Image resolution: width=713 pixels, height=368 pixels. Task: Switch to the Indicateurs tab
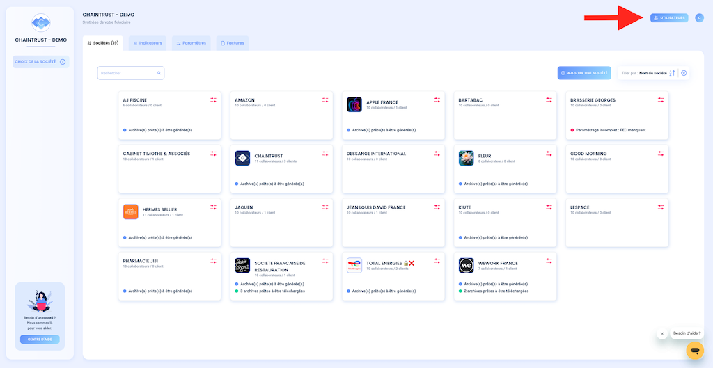point(148,43)
